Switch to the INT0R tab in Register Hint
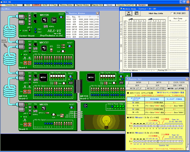190x152 pixels. coord(139,83)
